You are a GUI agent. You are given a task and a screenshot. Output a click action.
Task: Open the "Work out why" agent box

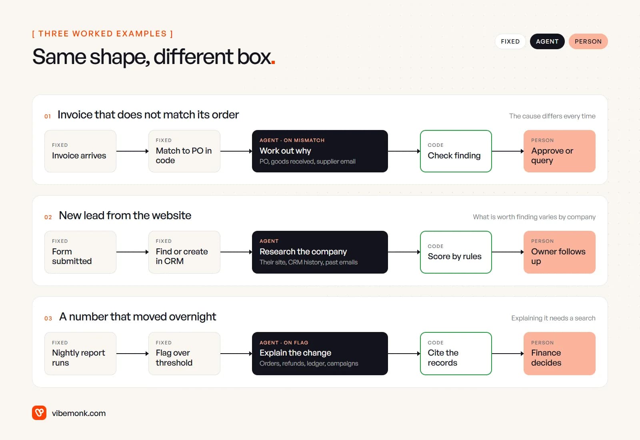[320, 151]
